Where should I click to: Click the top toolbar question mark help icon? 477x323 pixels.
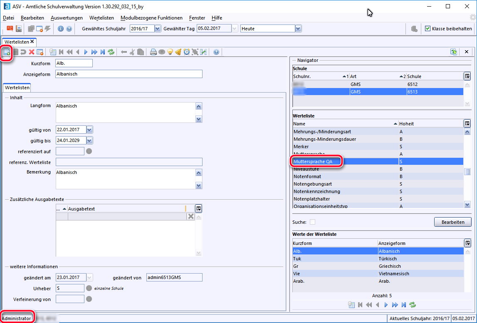(69, 29)
